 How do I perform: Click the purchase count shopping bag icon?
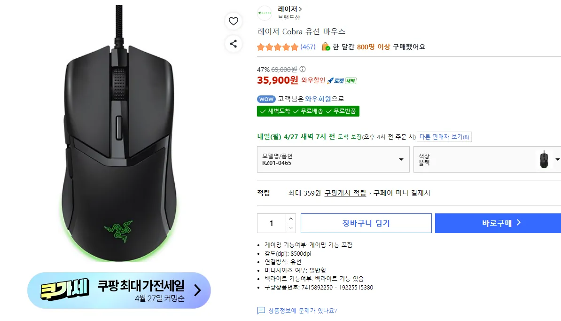tap(326, 47)
